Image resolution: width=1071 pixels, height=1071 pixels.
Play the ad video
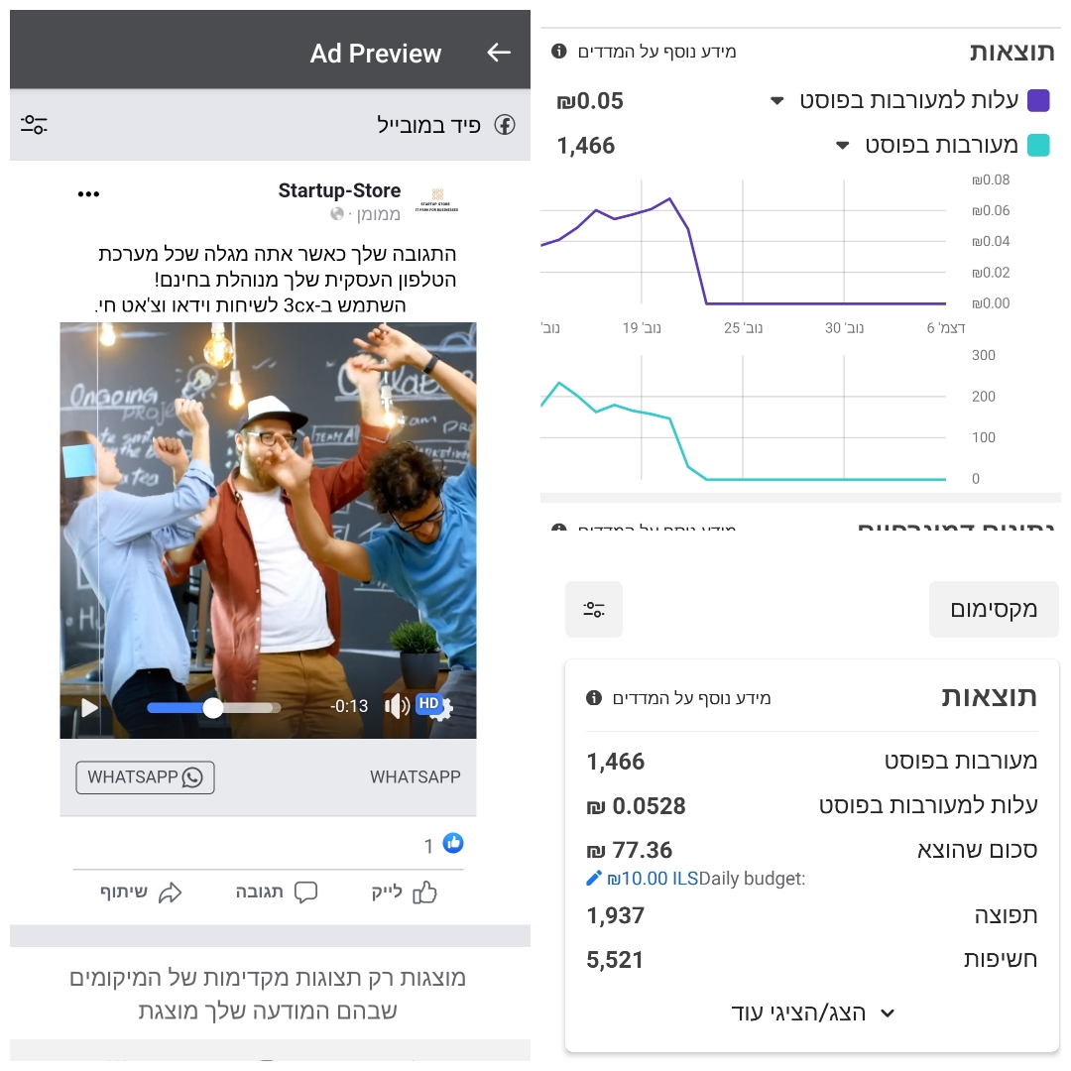(89, 708)
